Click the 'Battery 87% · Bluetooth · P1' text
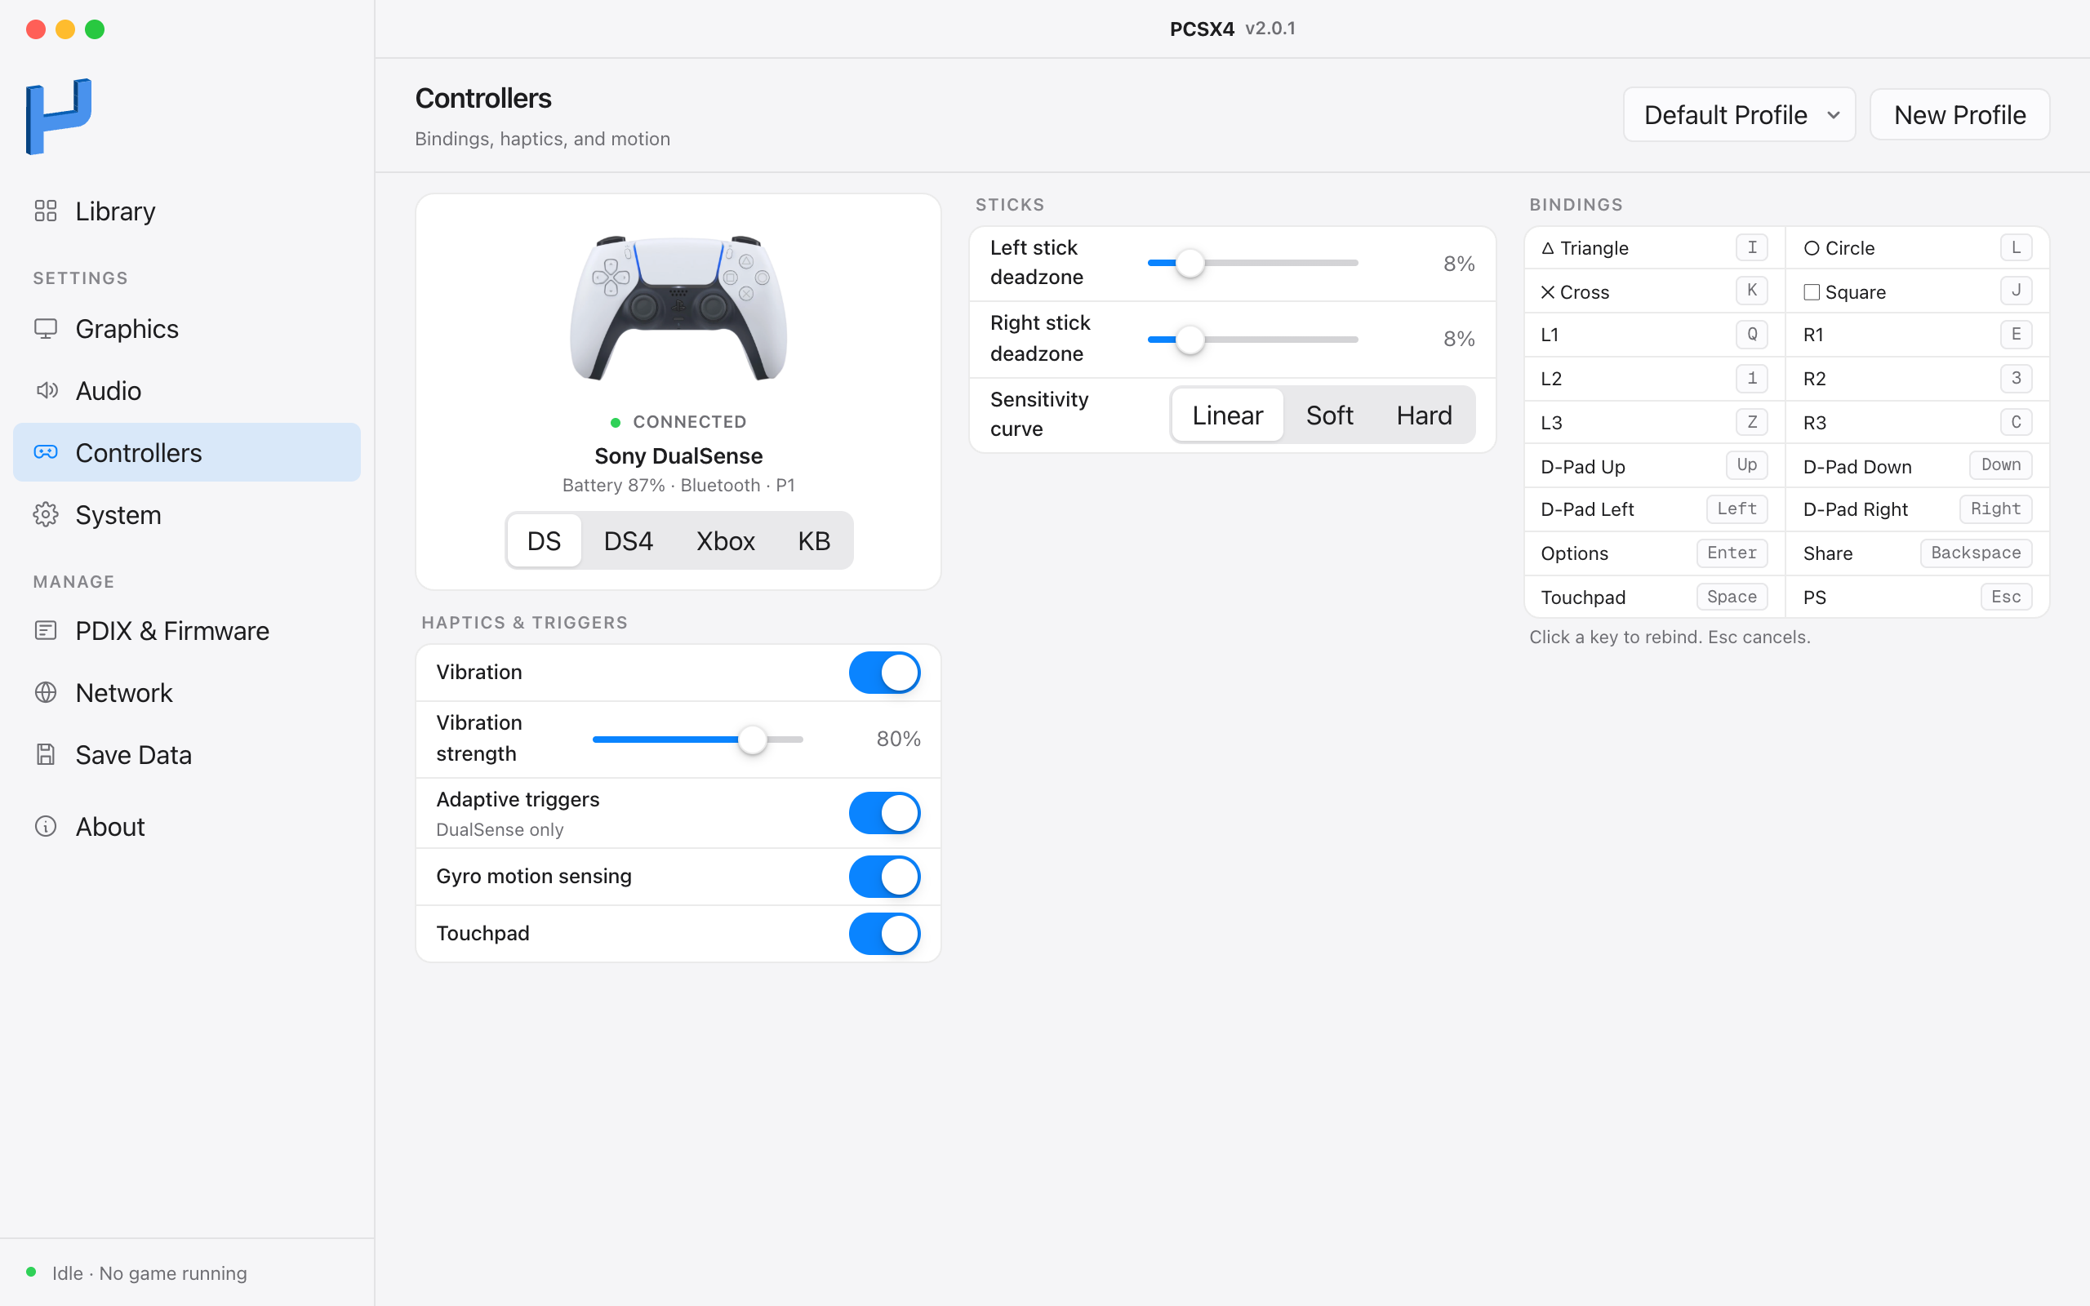 point(678,486)
